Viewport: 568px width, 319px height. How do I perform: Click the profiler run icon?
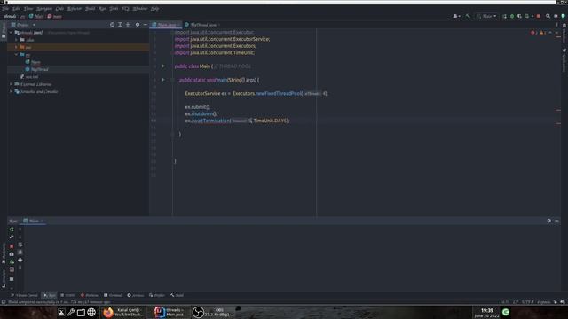pos(527,16)
